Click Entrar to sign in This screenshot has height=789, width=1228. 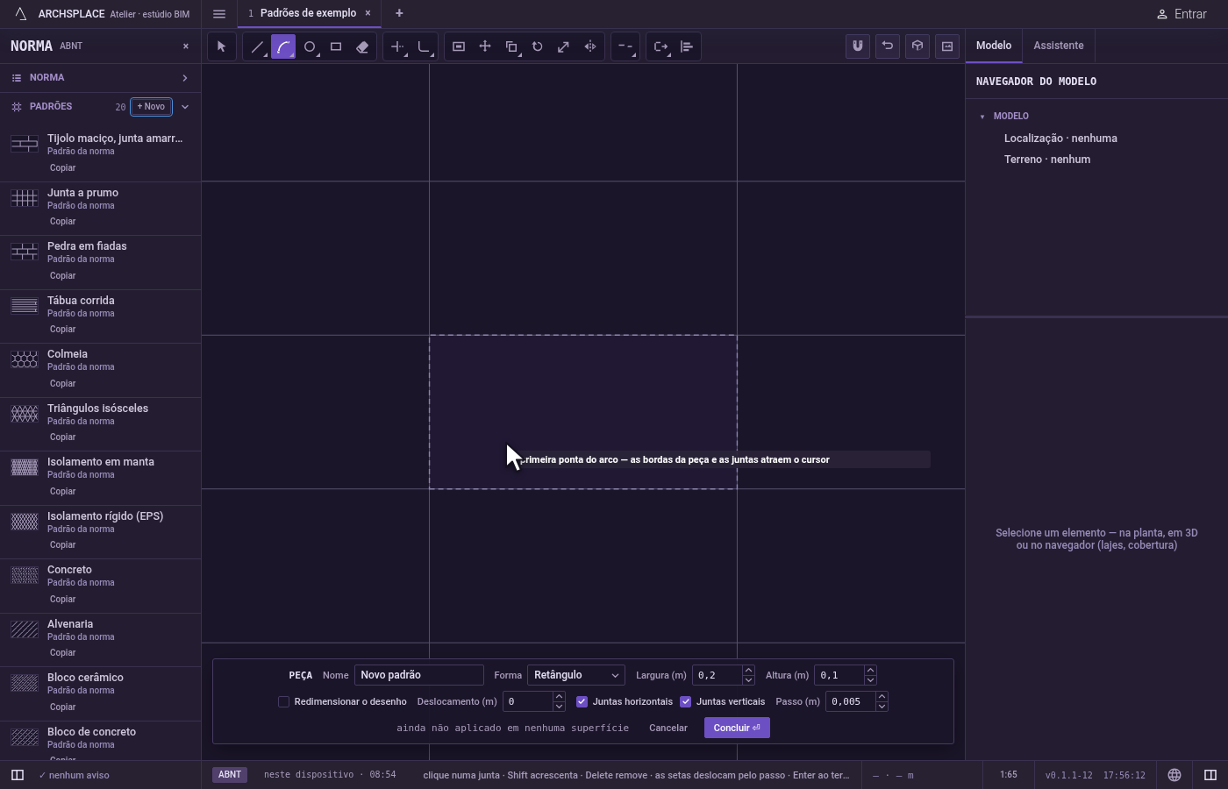[1182, 14]
